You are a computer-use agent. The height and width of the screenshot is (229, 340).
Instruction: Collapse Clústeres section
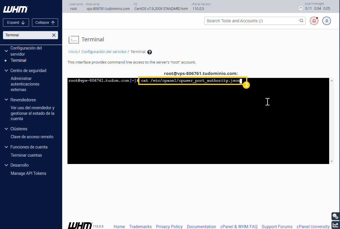[x=6, y=129]
